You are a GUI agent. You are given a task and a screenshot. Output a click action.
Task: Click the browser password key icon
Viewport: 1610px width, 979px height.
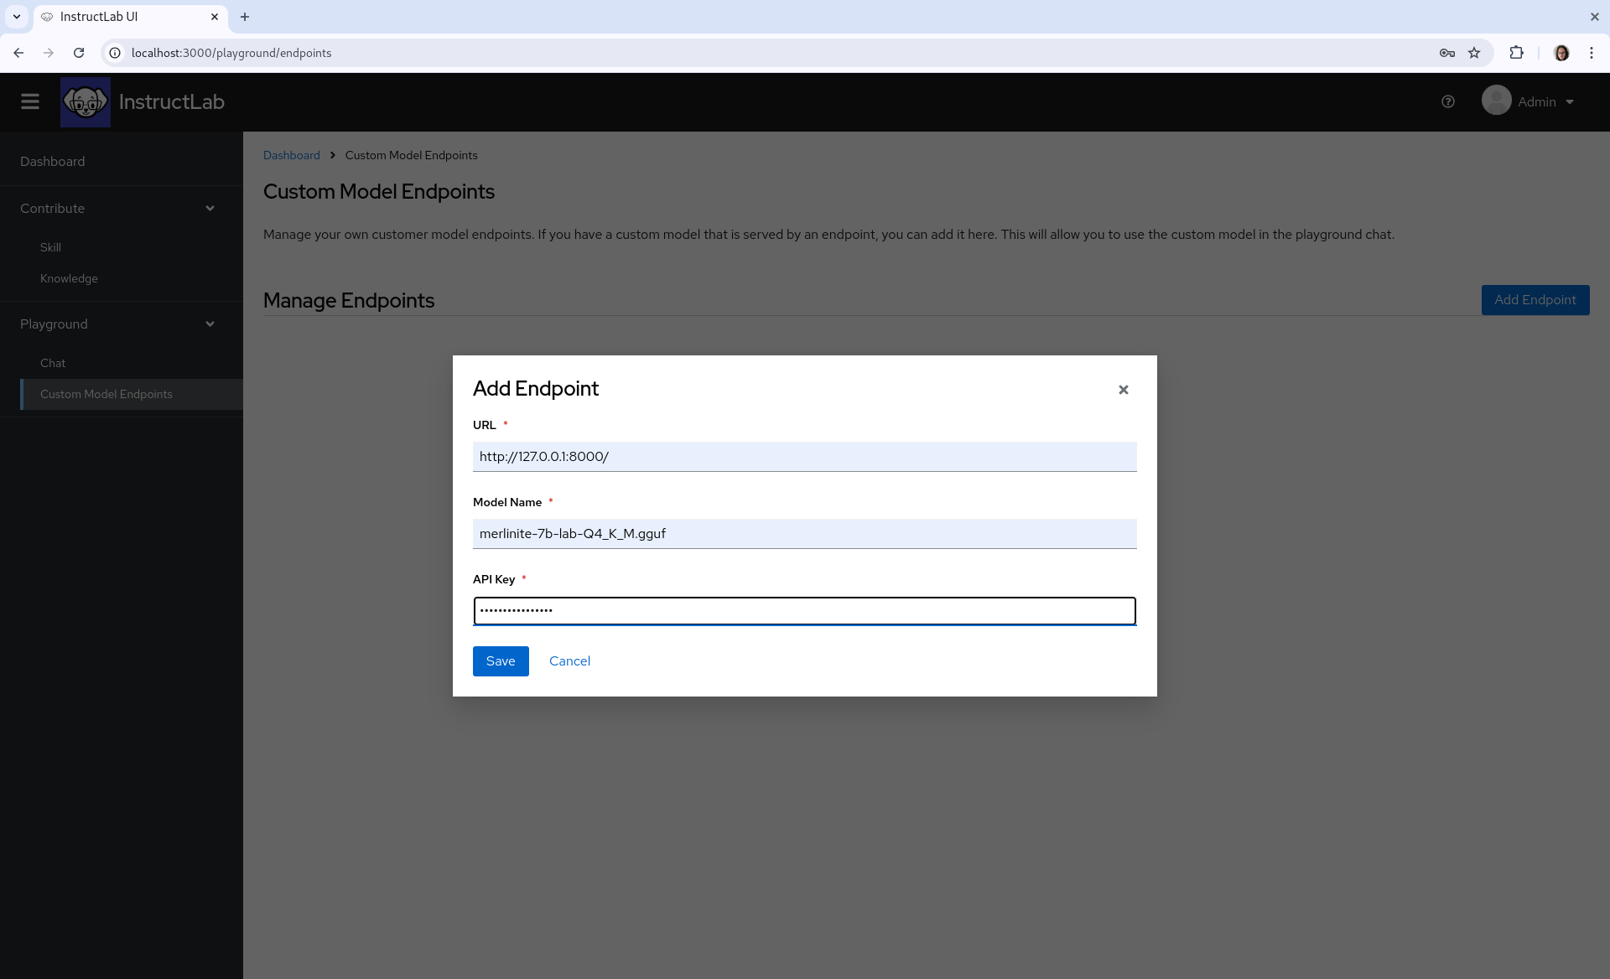point(1446,53)
